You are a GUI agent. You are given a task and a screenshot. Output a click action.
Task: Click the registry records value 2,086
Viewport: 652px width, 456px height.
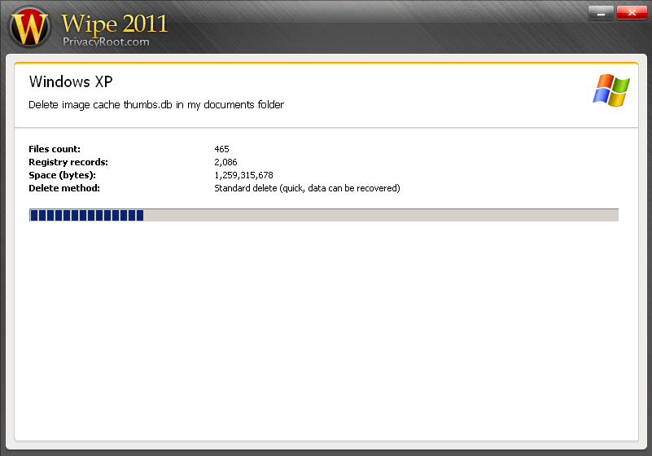(225, 162)
